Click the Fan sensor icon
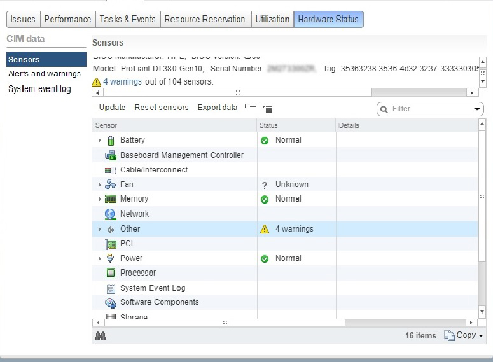The image size is (493, 362). coord(111,184)
